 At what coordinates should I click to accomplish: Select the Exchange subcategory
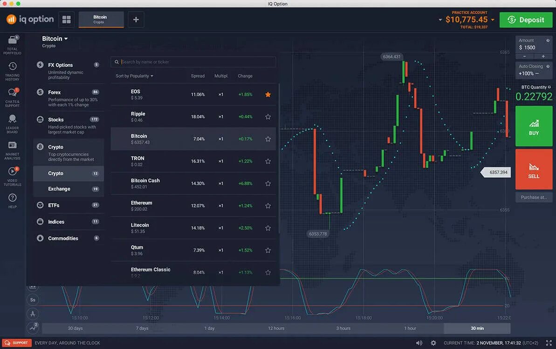[x=69, y=189]
